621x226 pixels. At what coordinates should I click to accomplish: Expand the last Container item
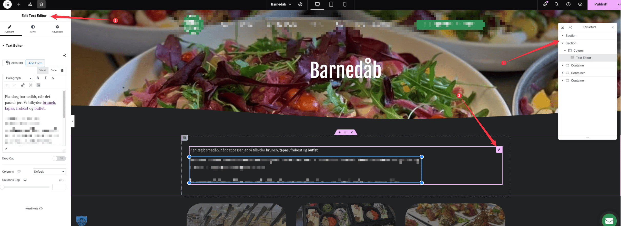(x=562, y=80)
